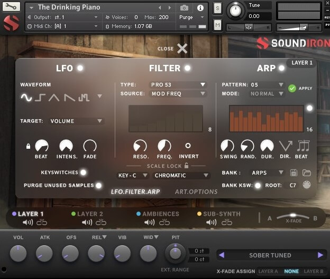Click the wrench settings icon
The width and height of the screenshot is (330, 279).
[11, 7]
